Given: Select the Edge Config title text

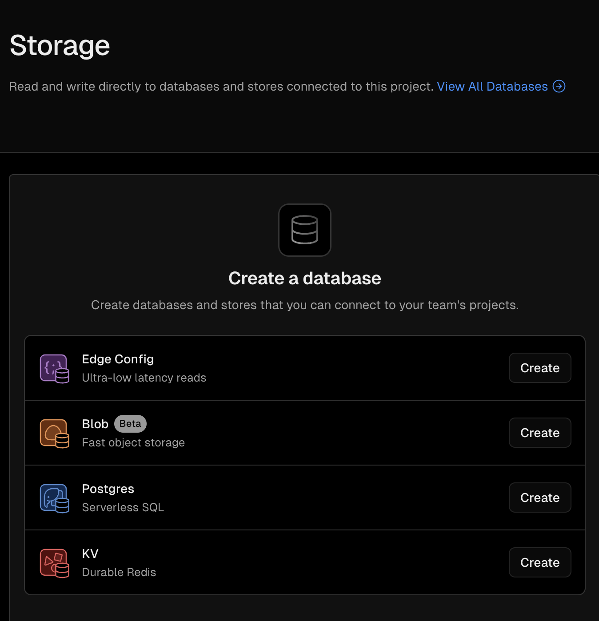Looking at the screenshot, I should pos(118,359).
